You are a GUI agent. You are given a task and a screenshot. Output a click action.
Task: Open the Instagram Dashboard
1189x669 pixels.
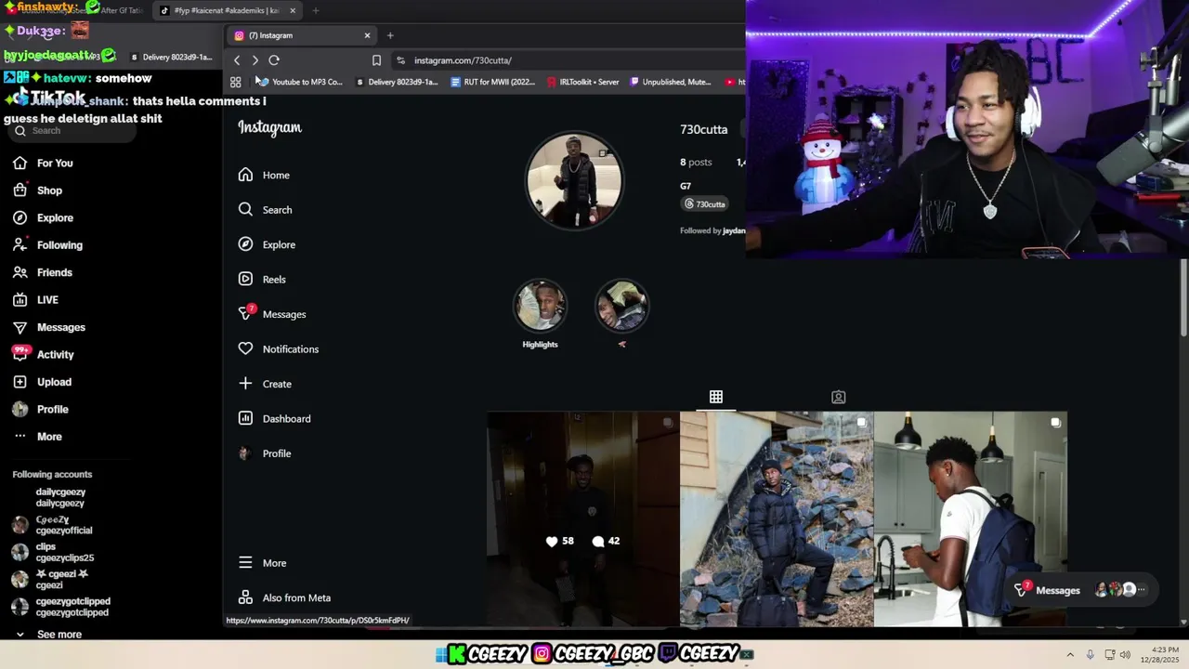[x=275, y=419]
